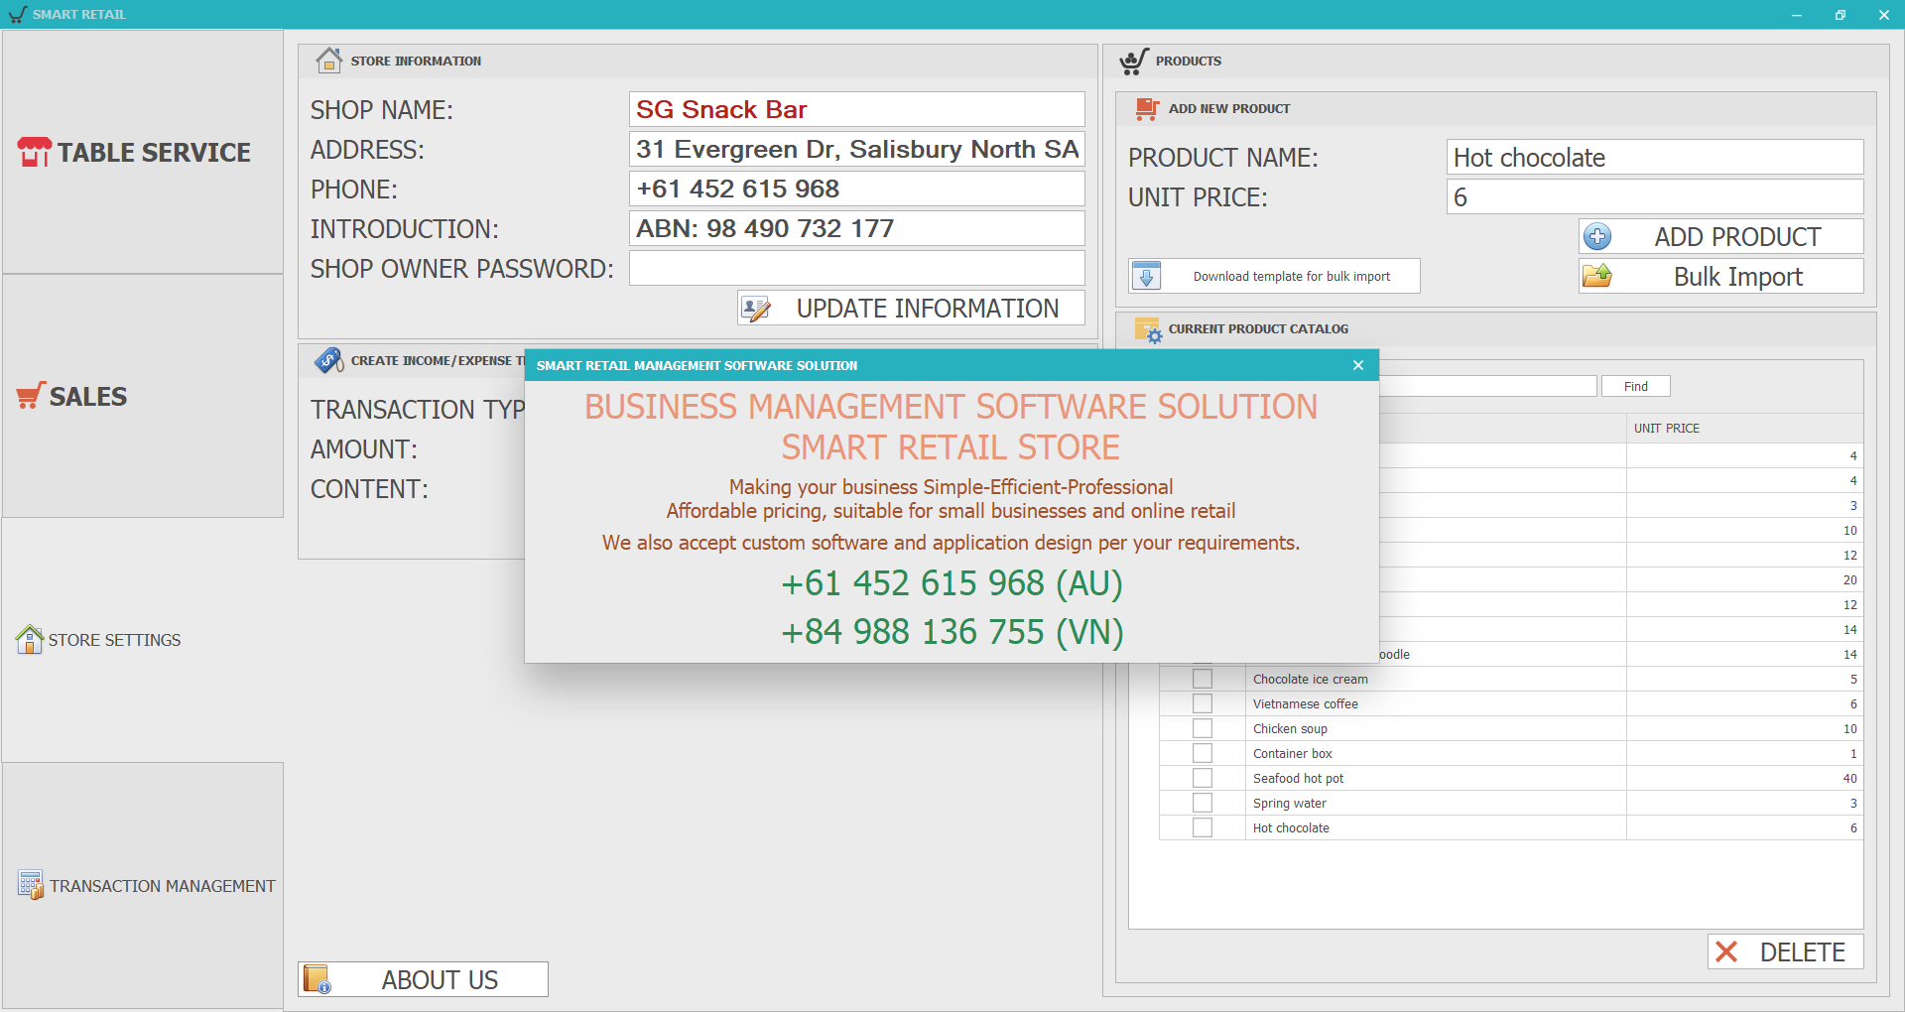Select the Seafood hot pot checkbox
The width and height of the screenshot is (1905, 1012).
[1203, 779]
